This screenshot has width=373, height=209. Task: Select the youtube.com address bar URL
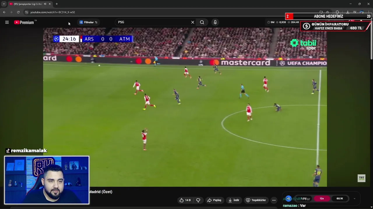tap(53, 12)
